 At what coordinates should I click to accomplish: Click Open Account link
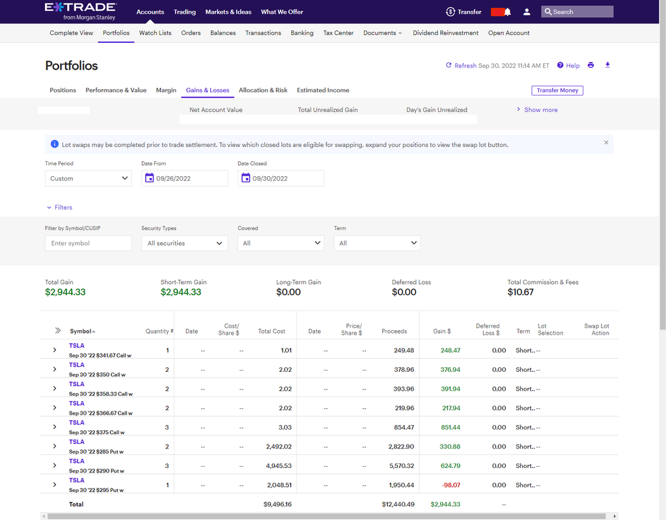pos(509,32)
